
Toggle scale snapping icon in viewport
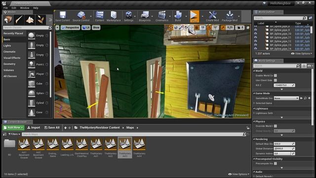223,28
